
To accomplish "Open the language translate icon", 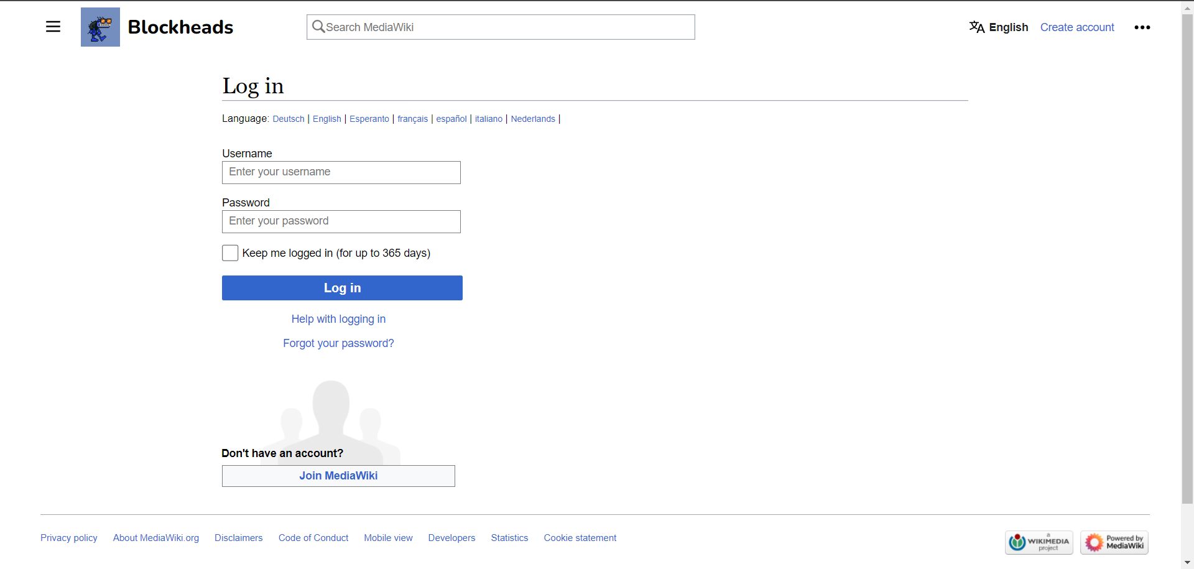I will point(976,27).
